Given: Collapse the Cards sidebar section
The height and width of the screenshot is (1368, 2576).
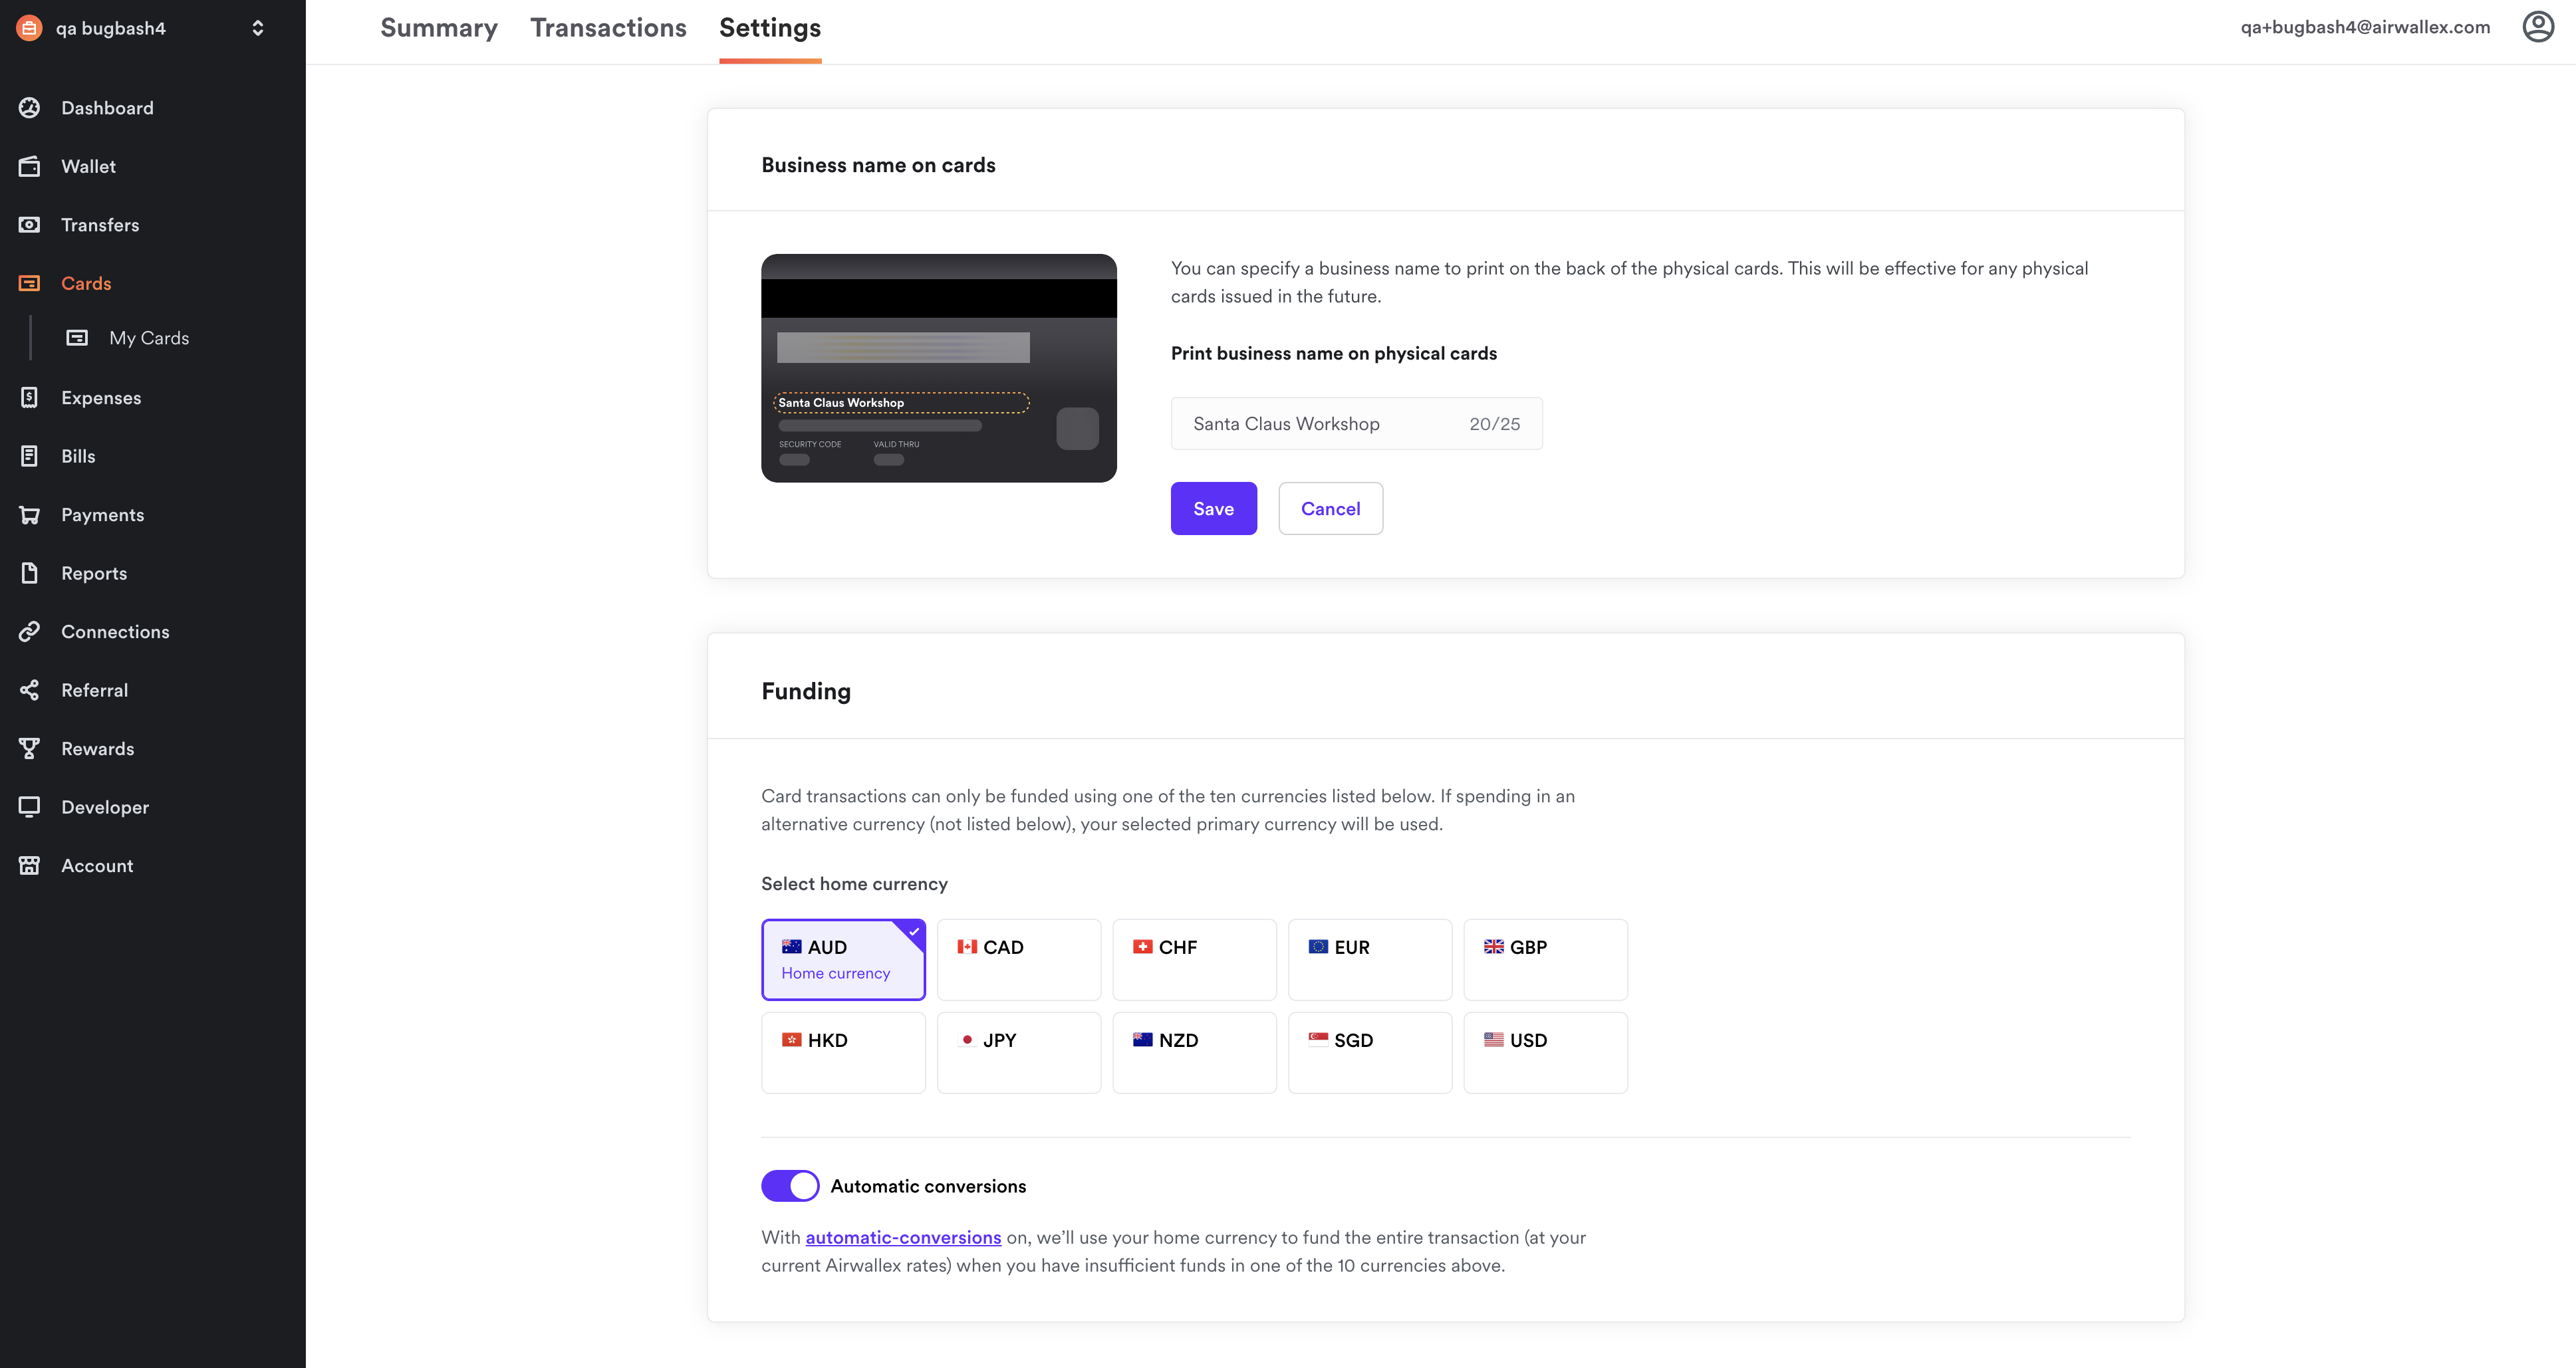Looking at the screenshot, I should [86, 284].
